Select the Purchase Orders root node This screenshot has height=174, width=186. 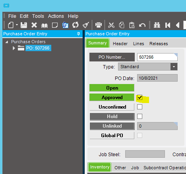point(28,42)
